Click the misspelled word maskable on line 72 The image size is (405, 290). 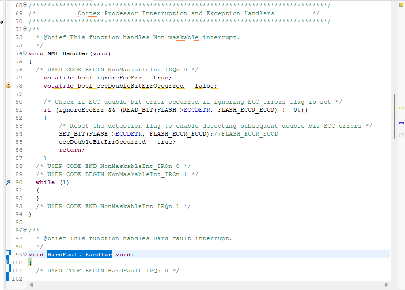184,37
